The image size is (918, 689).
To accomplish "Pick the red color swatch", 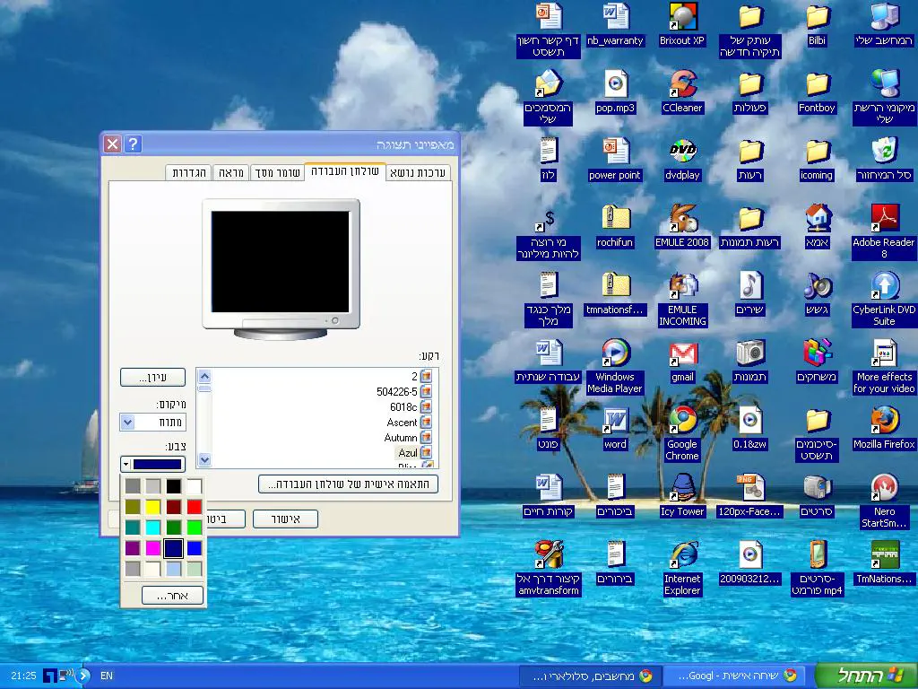I will click(x=195, y=507).
